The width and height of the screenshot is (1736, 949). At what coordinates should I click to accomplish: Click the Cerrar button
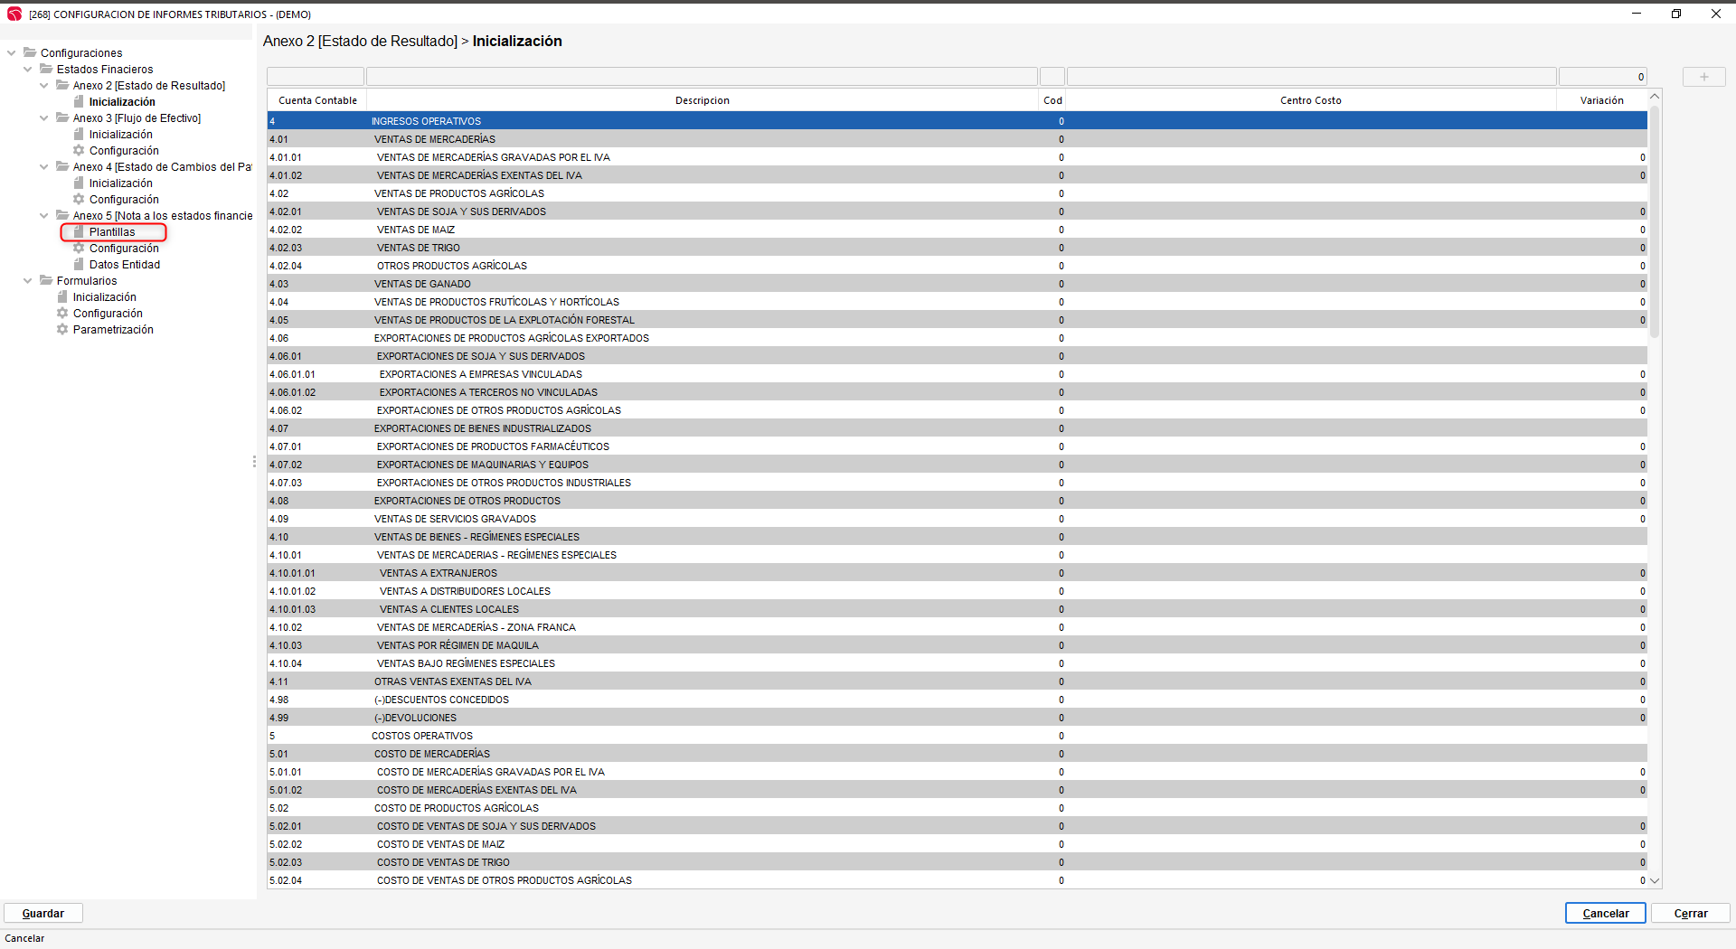[x=1690, y=913]
